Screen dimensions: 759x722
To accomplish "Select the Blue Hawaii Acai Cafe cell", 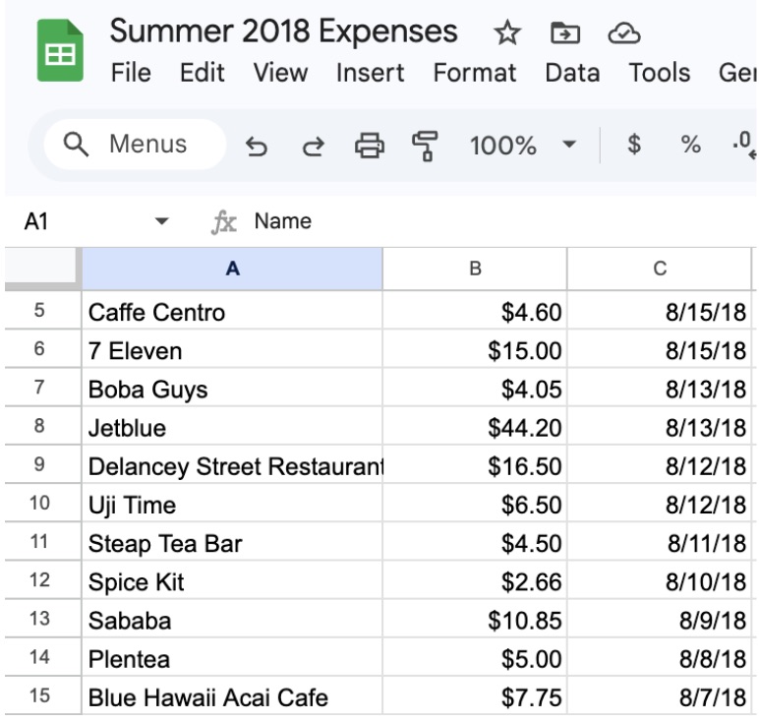I will pos(232,695).
